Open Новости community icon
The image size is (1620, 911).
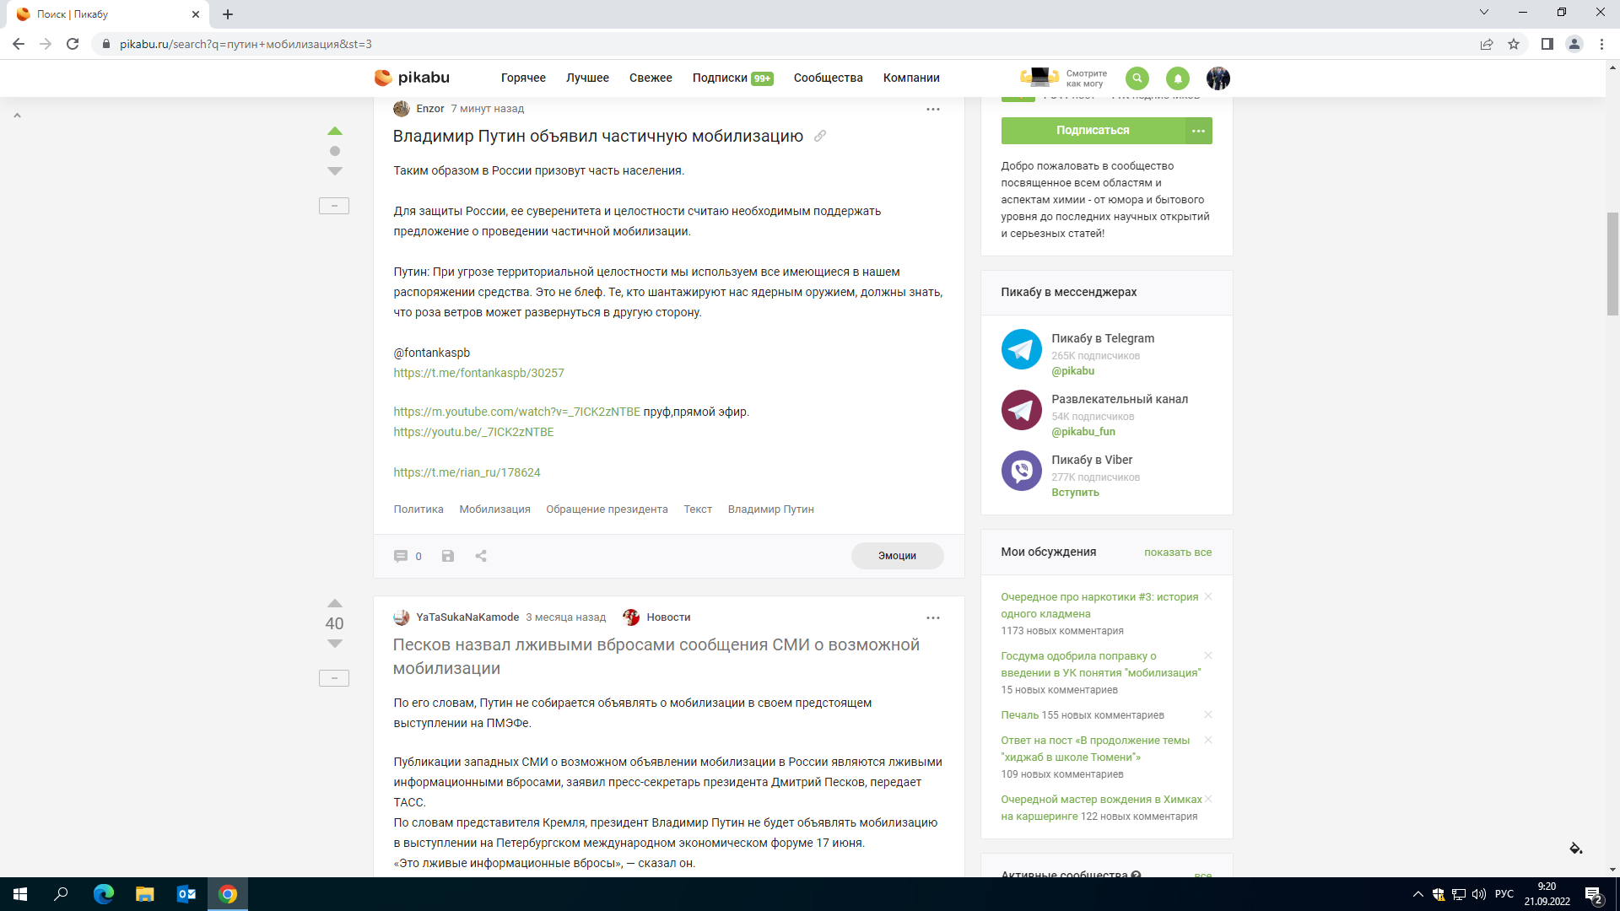631,617
